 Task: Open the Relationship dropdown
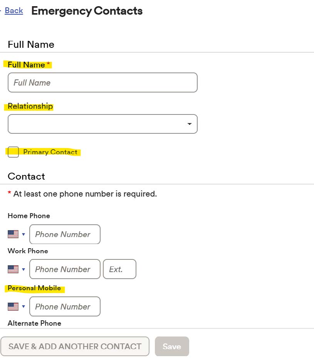[102, 124]
